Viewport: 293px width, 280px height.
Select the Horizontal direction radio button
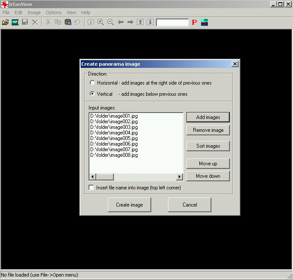tap(92, 83)
